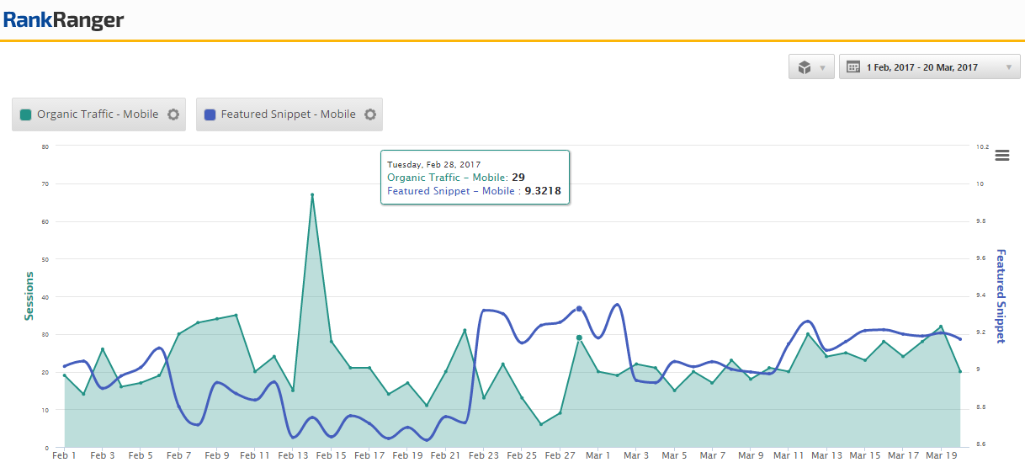Click the blue Featured Snippet color swatch

tap(210, 114)
